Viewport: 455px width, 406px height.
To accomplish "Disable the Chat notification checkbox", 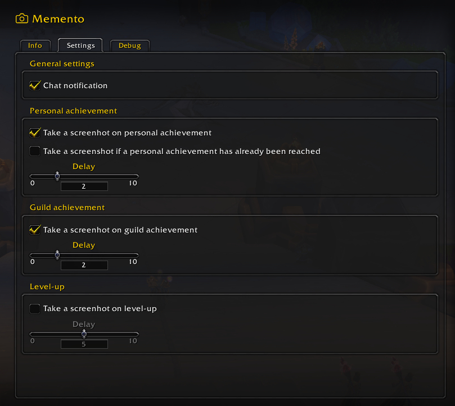I will pyautogui.click(x=35, y=86).
